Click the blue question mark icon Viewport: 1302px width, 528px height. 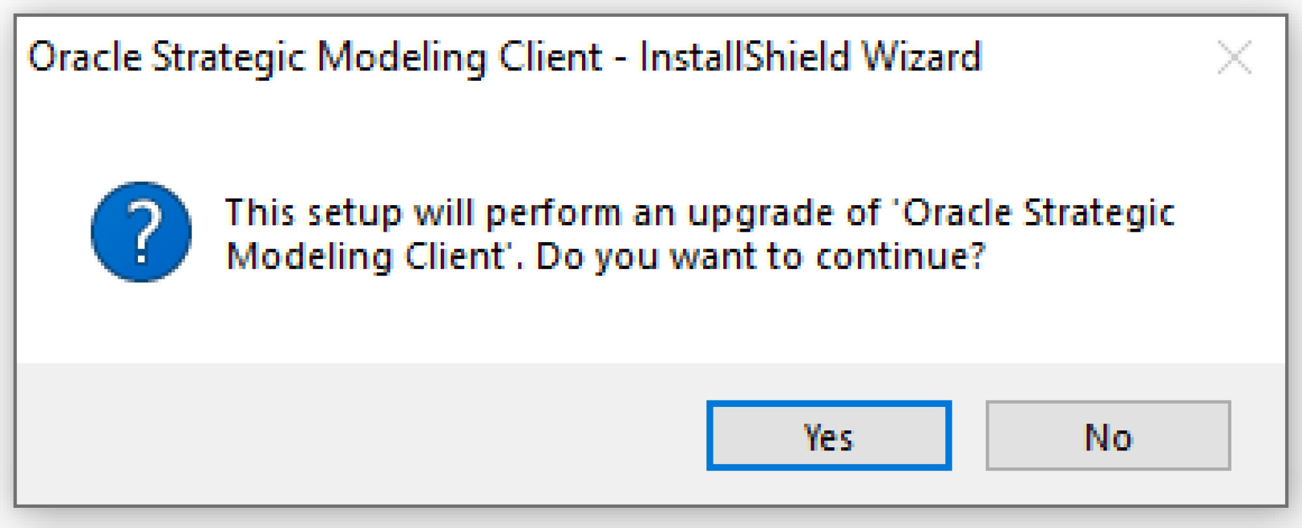(141, 232)
